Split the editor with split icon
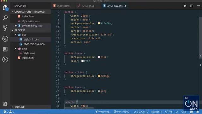 192,6
